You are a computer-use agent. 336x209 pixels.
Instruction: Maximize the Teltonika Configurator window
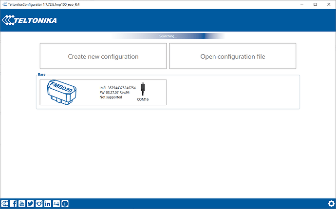315,4
